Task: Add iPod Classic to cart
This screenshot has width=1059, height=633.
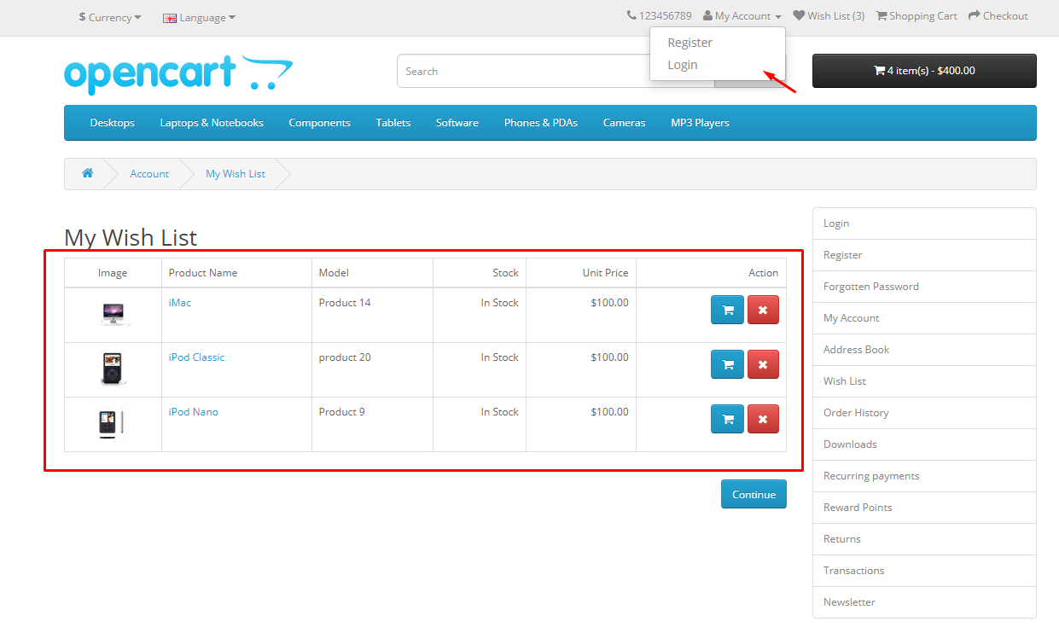Action: click(x=727, y=365)
